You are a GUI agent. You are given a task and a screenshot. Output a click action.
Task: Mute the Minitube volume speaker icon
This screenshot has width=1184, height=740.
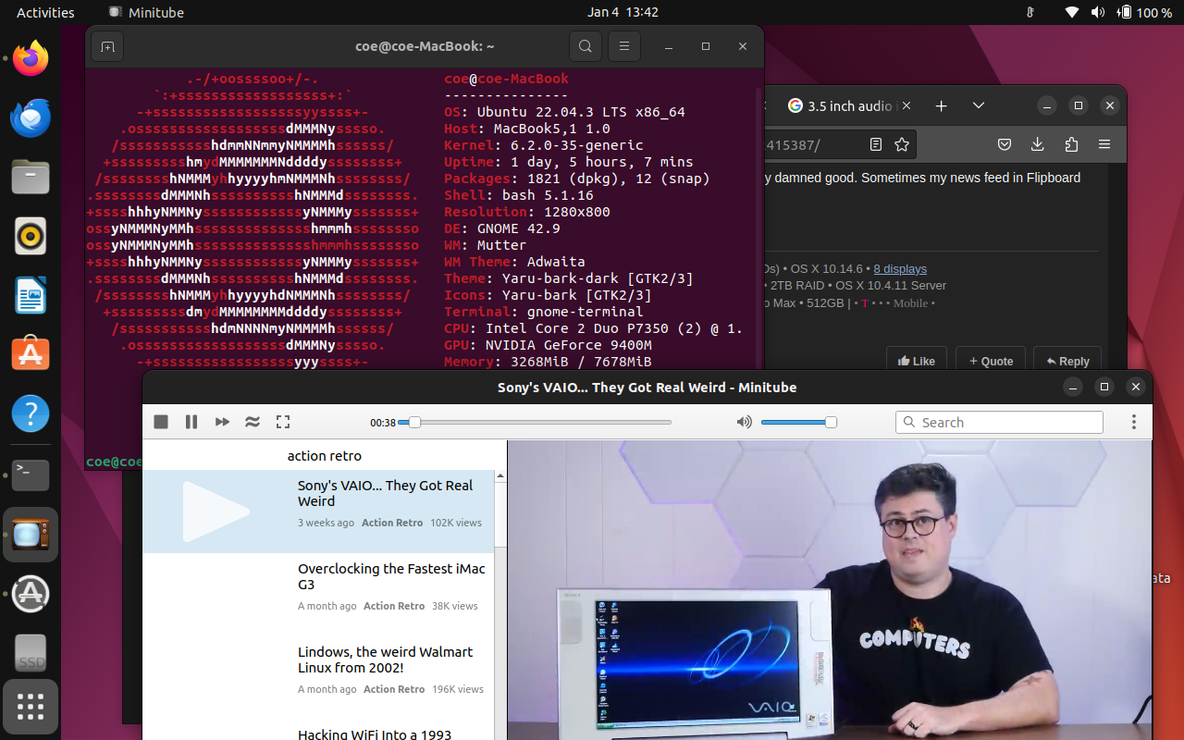pyautogui.click(x=745, y=422)
